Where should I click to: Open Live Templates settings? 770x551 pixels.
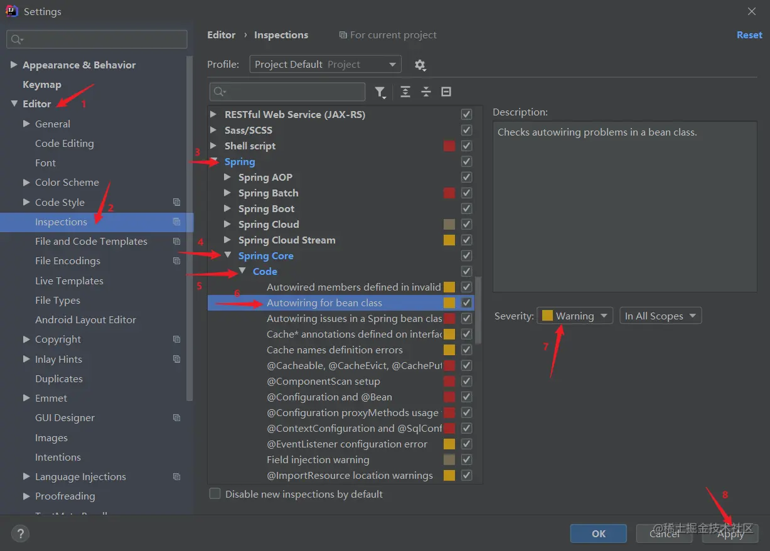pyautogui.click(x=69, y=281)
